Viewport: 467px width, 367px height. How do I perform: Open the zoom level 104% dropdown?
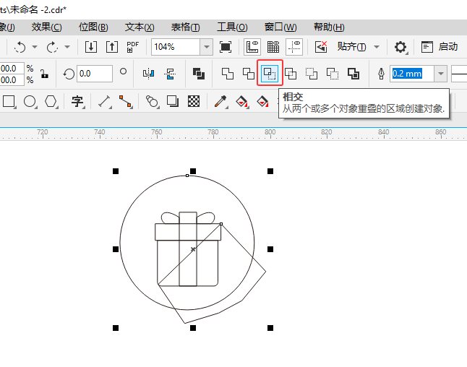206,47
